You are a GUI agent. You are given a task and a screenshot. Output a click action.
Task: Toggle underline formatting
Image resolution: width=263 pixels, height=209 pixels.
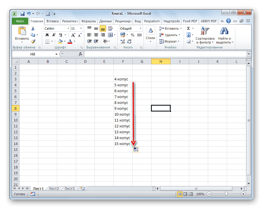tap(60, 35)
